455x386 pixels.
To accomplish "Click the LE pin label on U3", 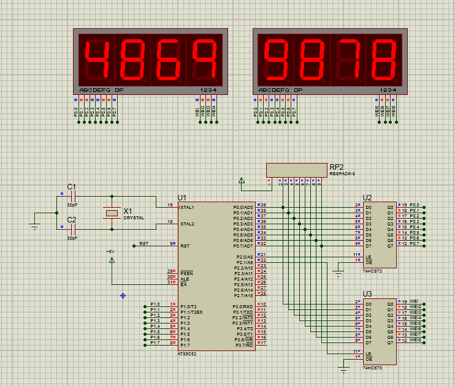I will point(369,354).
